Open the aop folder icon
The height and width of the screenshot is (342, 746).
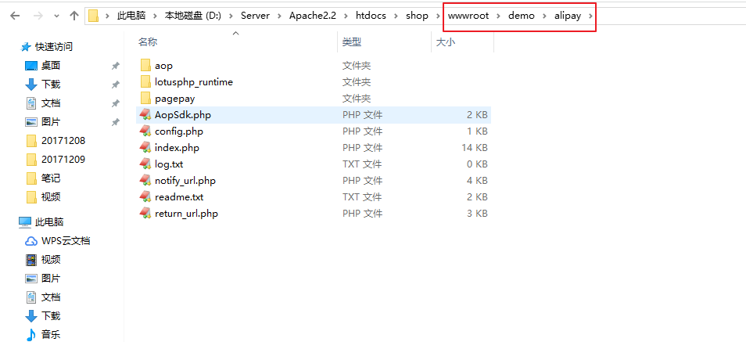click(x=145, y=66)
